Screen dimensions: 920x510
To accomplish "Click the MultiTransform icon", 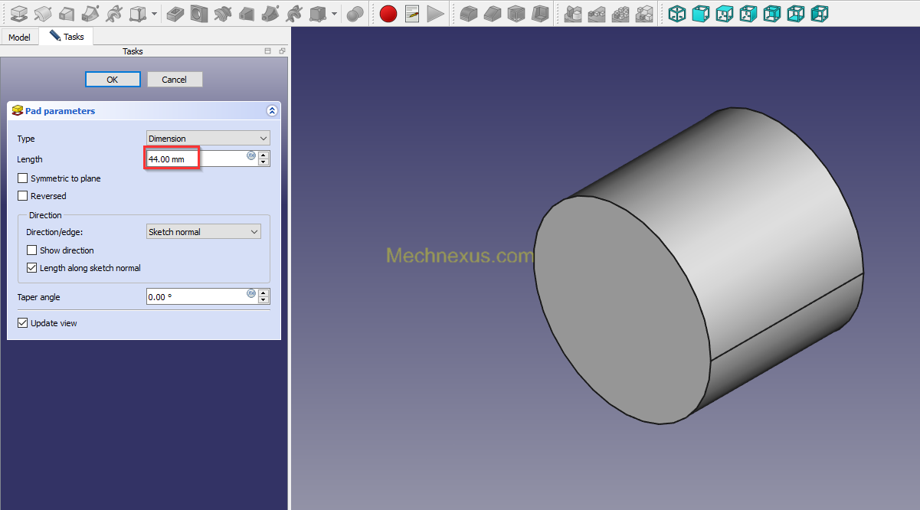I will (x=644, y=13).
